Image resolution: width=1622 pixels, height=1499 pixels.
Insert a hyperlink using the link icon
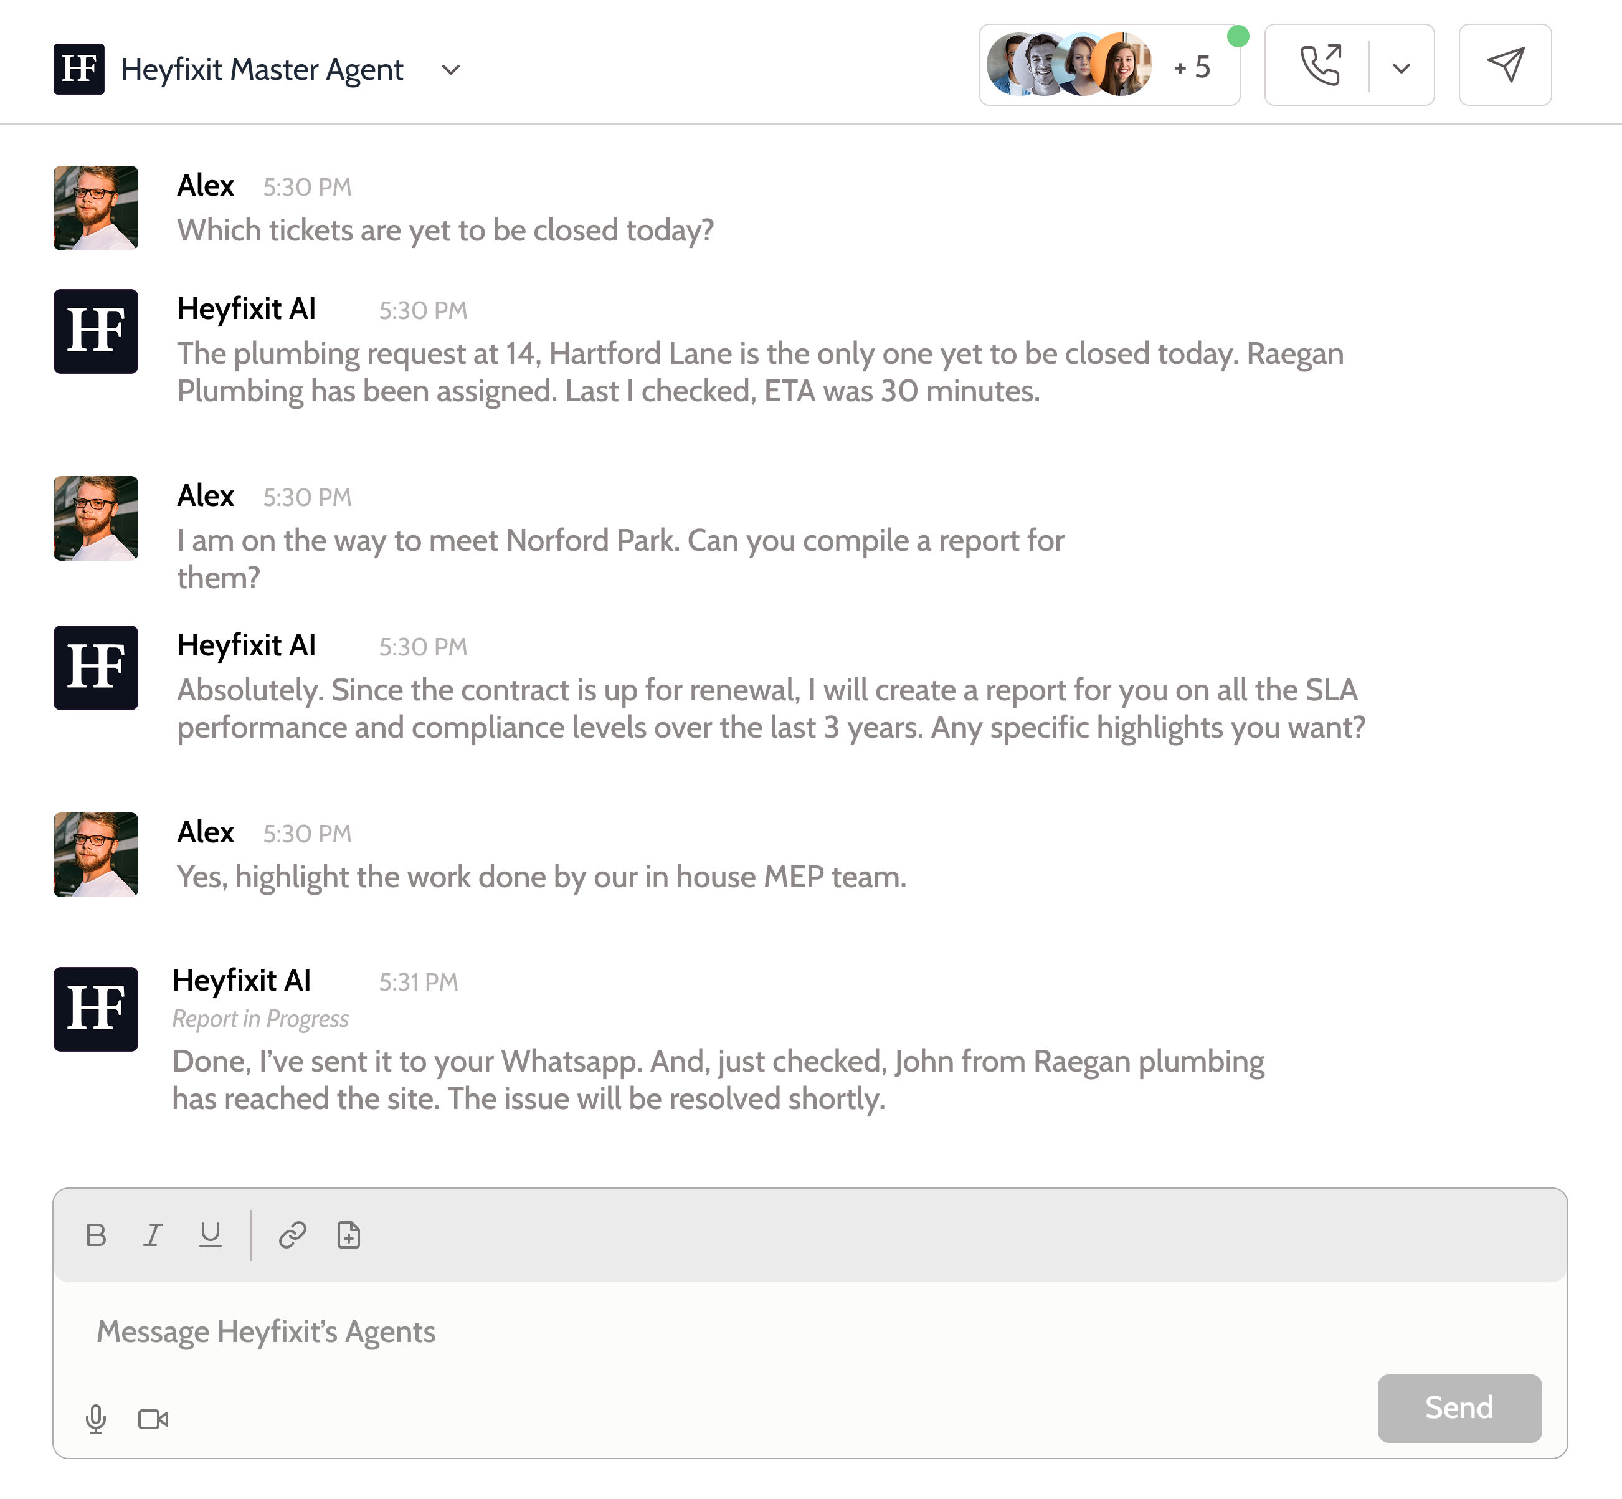click(x=291, y=1235)
